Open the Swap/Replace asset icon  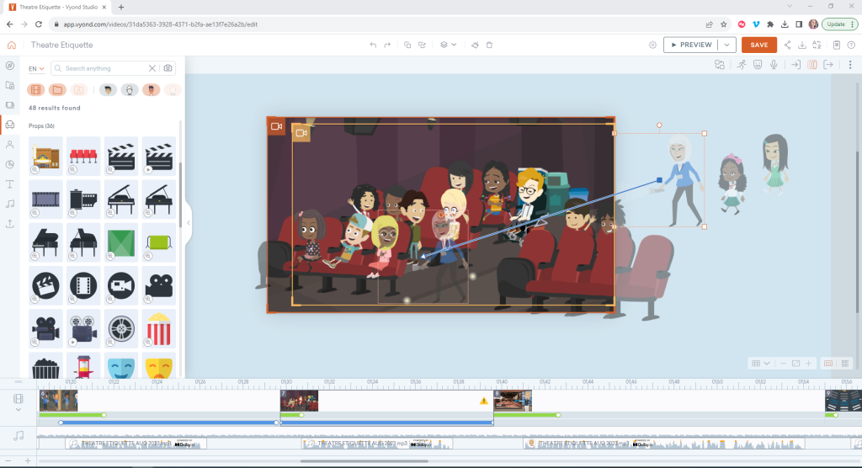(720, 65)
